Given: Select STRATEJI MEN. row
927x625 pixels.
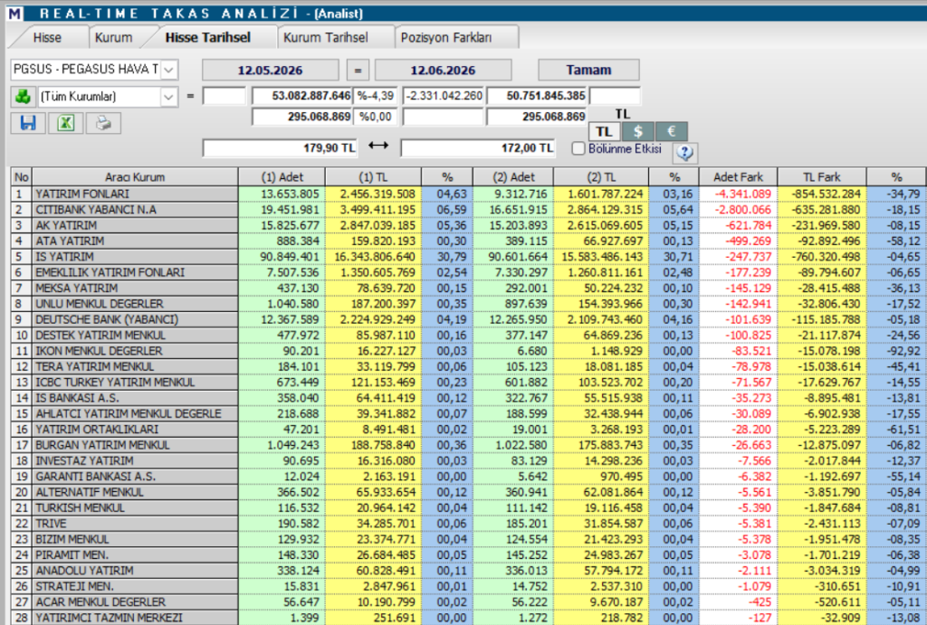Looking at the screenshot, I should pyautogui.click(x=468, y=586).
